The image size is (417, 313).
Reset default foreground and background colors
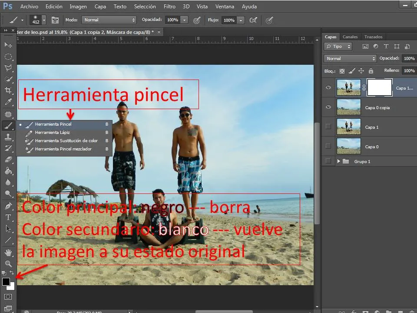(x=4, y=273)
